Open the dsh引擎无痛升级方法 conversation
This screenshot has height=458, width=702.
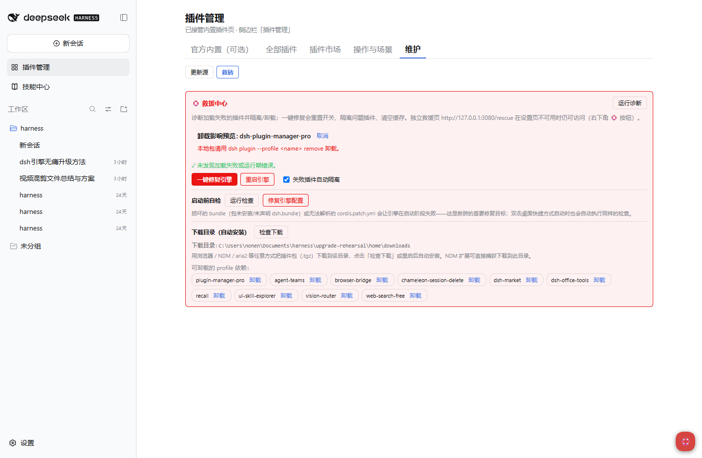tap(68, 162)
